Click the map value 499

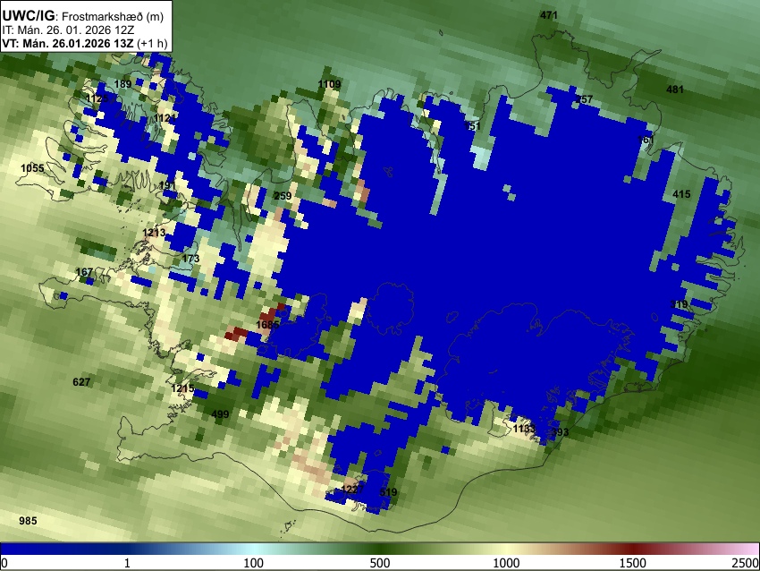220,413
